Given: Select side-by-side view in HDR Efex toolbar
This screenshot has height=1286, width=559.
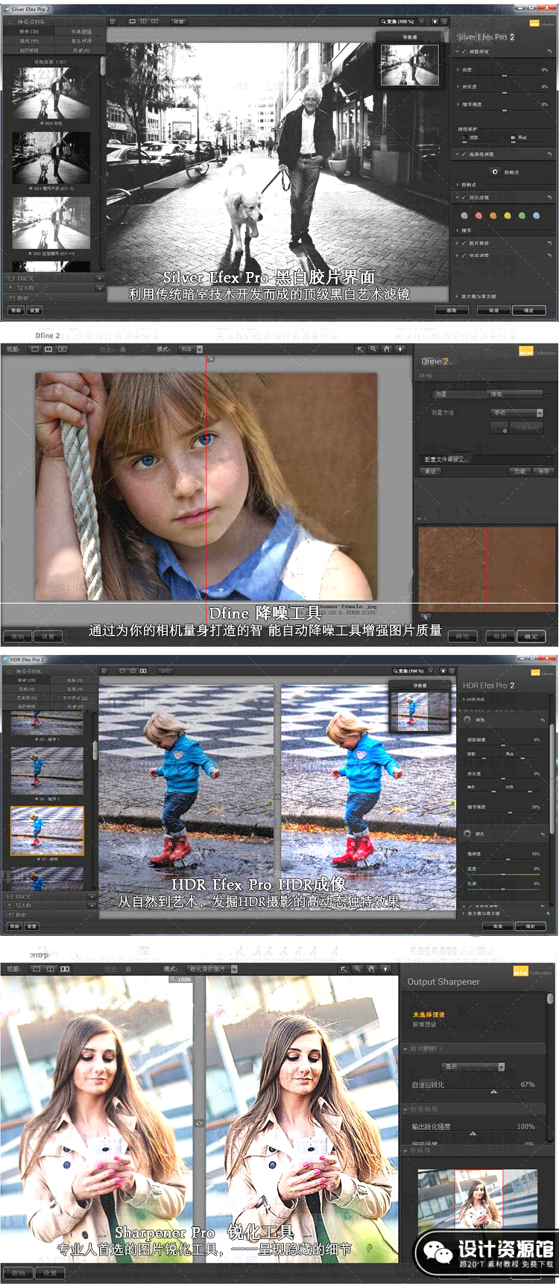Looking at the screenshot, I should [143, 671].
